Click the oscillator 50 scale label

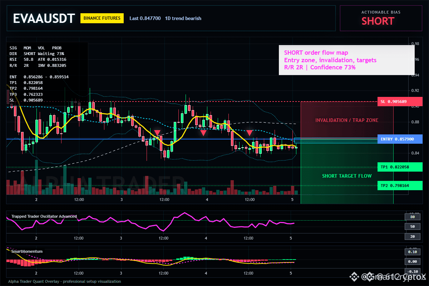pyautogui.click(x=412, y=227)
